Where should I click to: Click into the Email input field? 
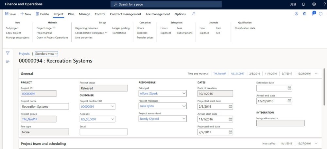(104, 132)
